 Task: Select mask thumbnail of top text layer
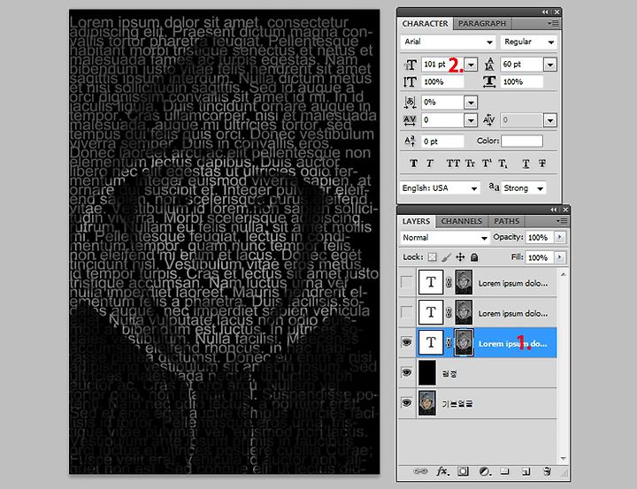pyautogui.click(x=464, y=282)
